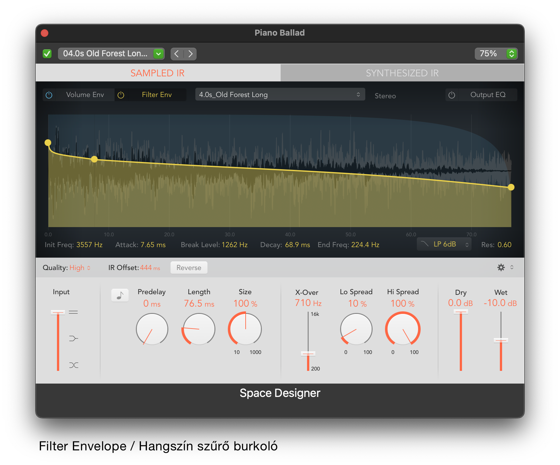Open the Volume Env view
The image size is (560, 465).
tap(85, 95)
